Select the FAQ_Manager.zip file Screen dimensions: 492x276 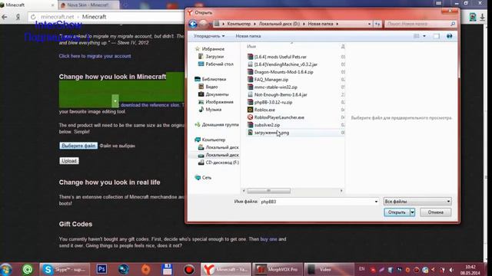[271, 80]
